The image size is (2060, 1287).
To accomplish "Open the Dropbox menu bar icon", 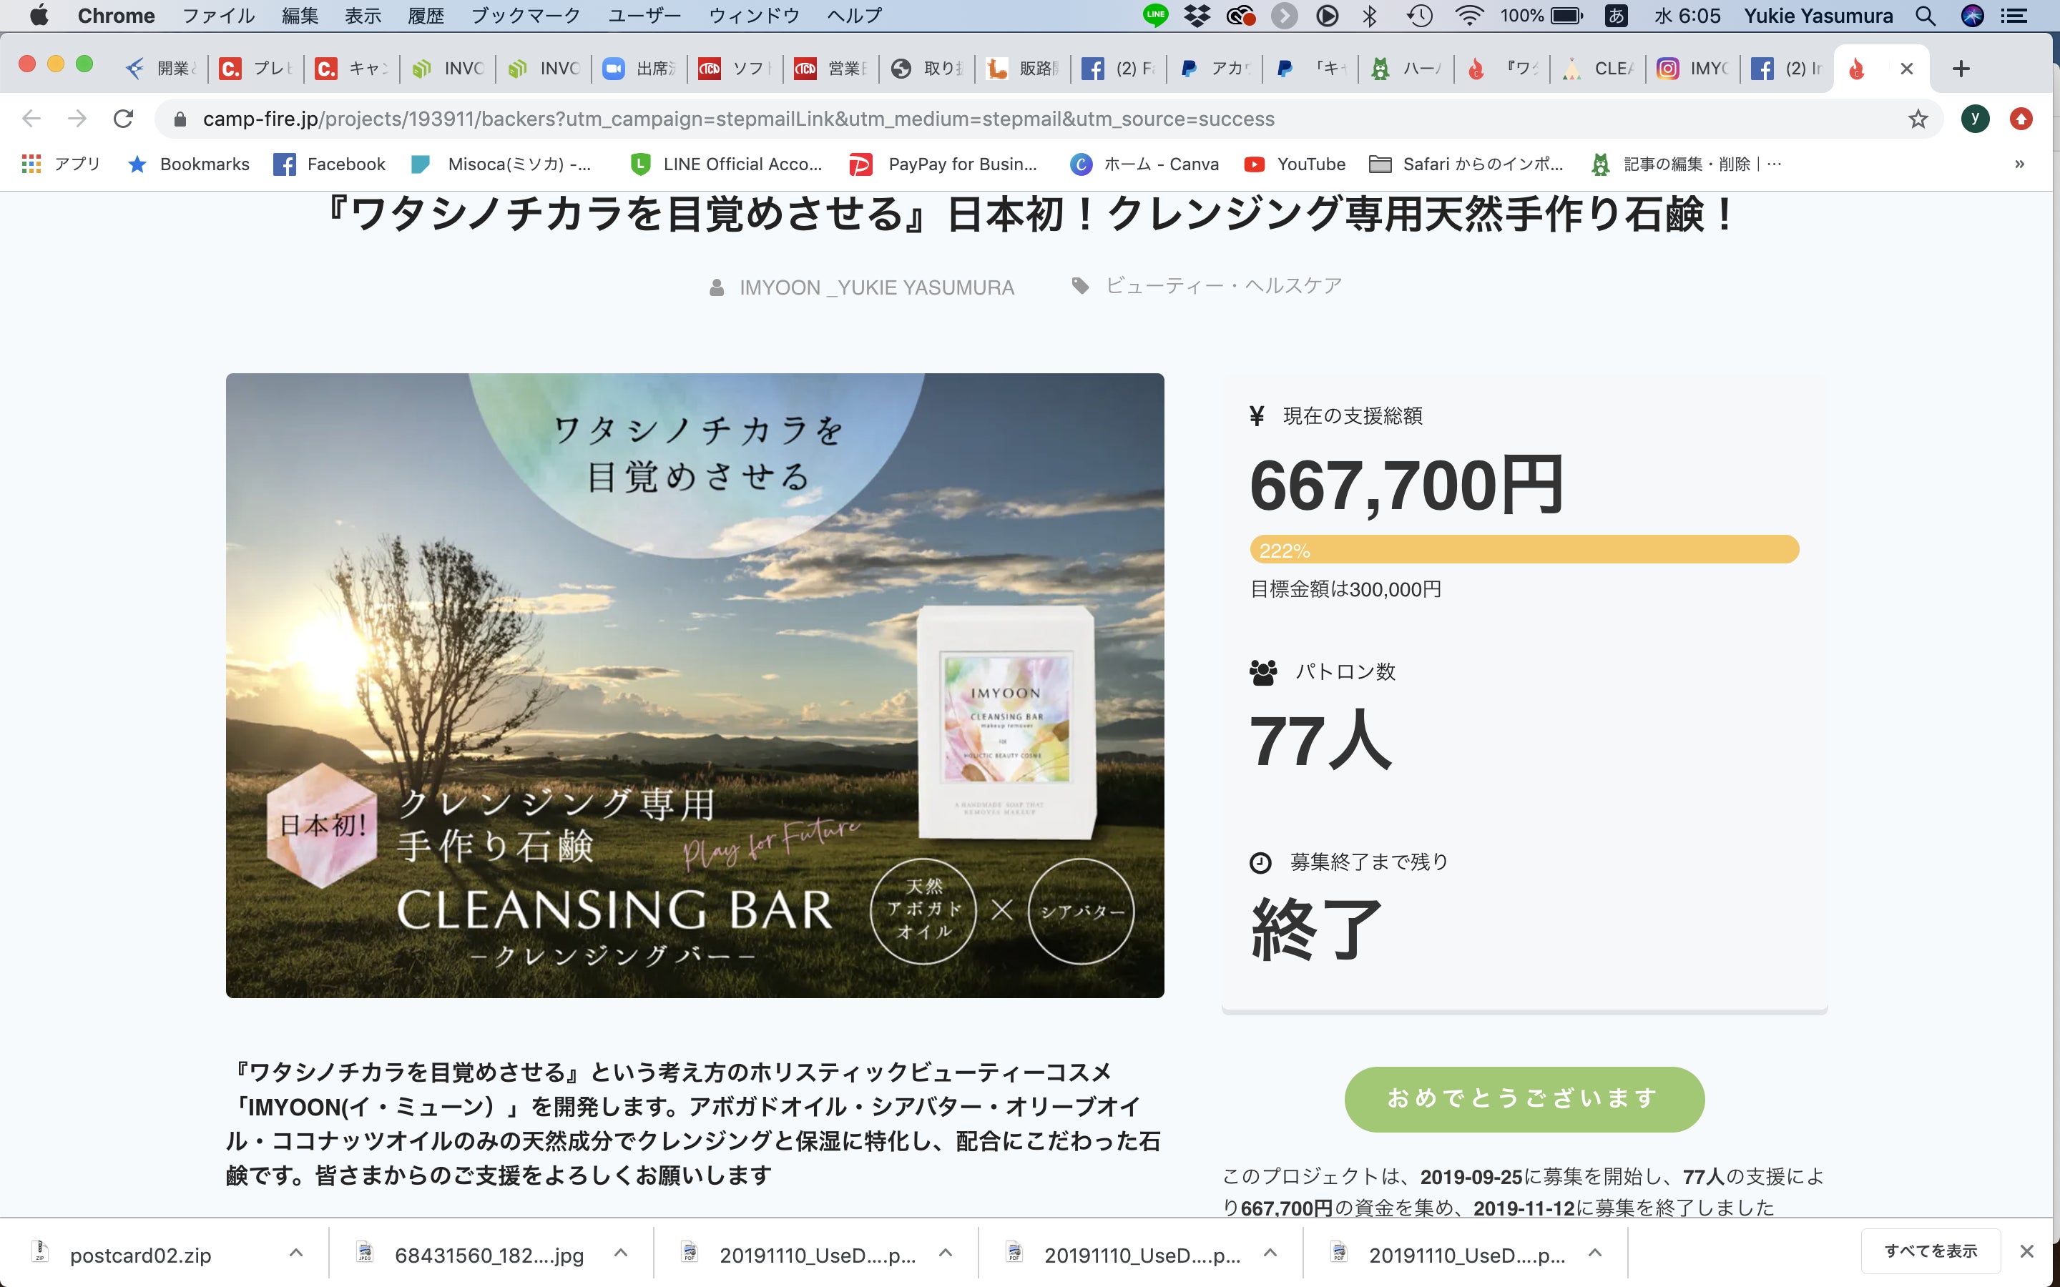I will 1197,15.
